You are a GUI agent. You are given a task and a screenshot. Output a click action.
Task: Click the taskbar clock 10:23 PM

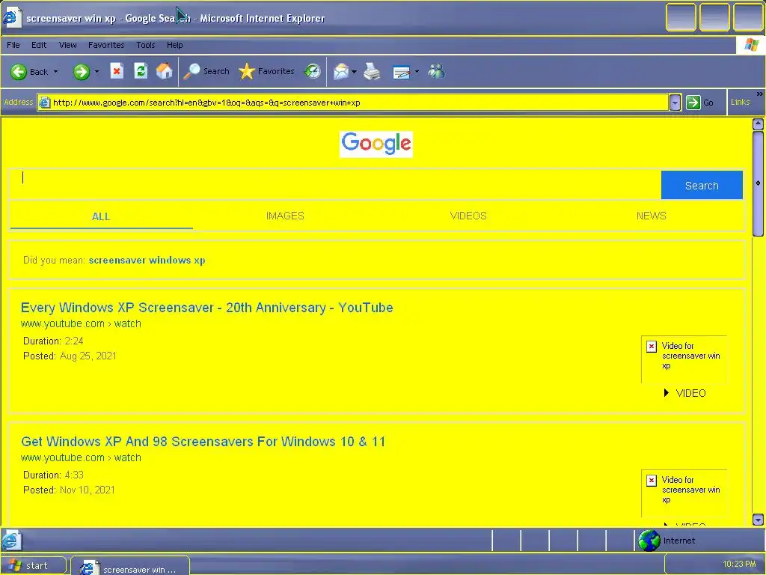tap(739, 565)
